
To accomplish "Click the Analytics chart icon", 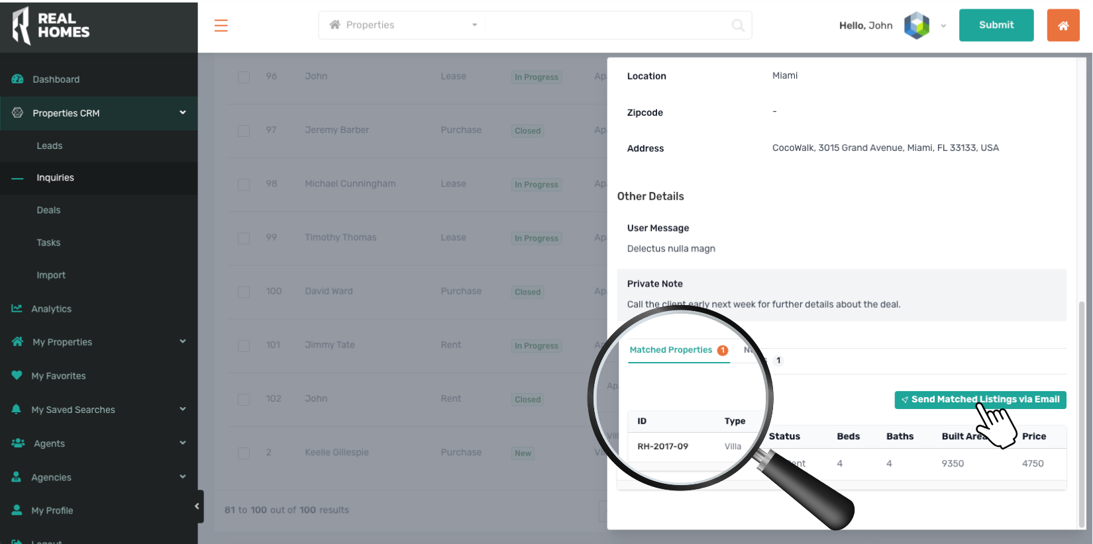I will tap(17, 308).
